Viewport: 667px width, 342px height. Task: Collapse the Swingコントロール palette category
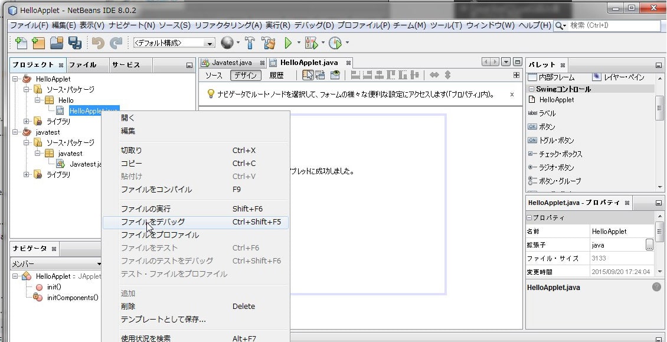coord(532,89)
